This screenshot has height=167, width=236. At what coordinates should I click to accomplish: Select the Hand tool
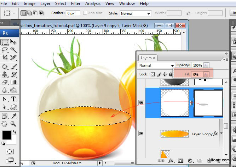click(x=5, y=124)
